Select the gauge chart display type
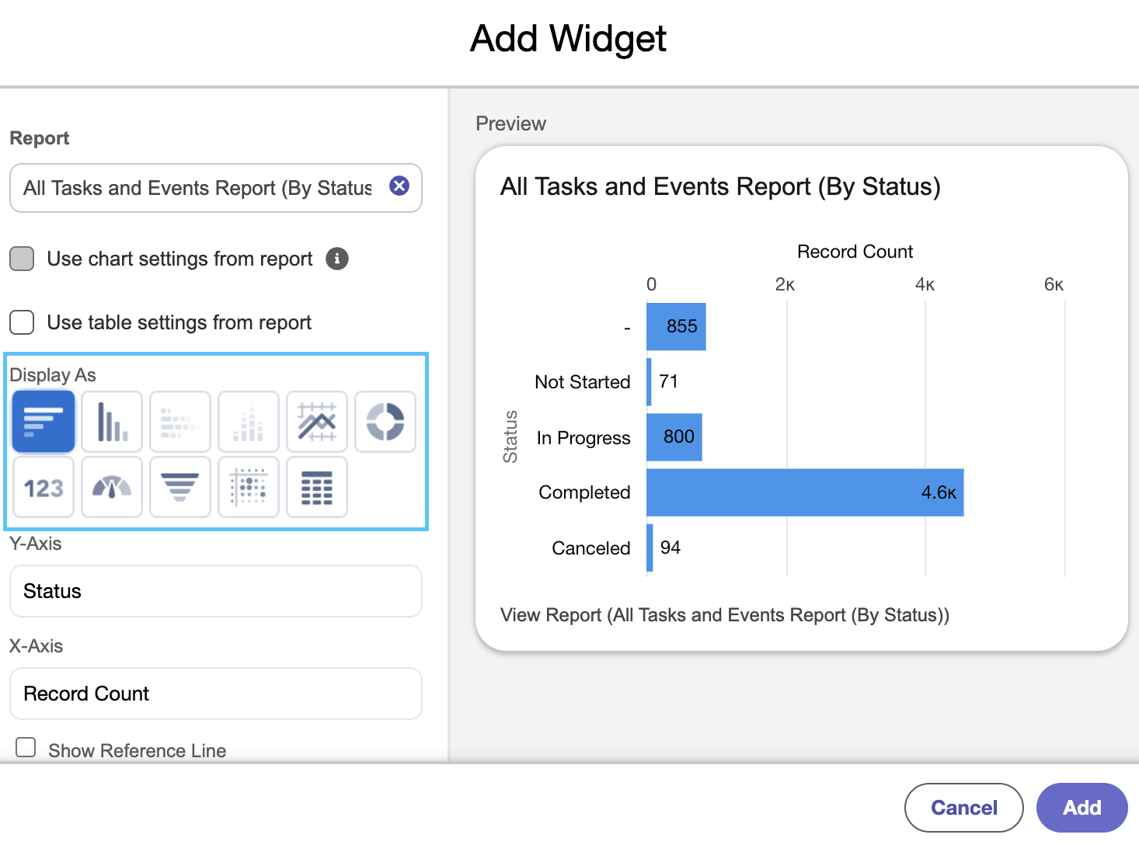 [x=112, y=487]
